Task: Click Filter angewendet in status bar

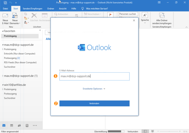Action: [10, 131]
